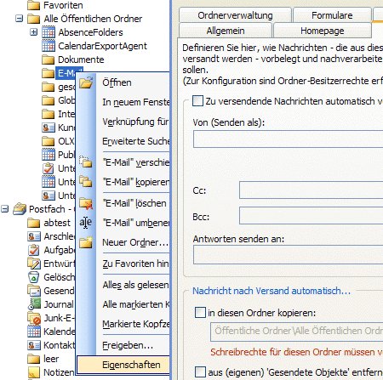Collapse the Postfach tree node
This screenshot has height=380, width=383.
point(4,209)
